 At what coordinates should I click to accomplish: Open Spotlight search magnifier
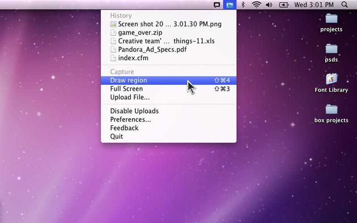345,5
